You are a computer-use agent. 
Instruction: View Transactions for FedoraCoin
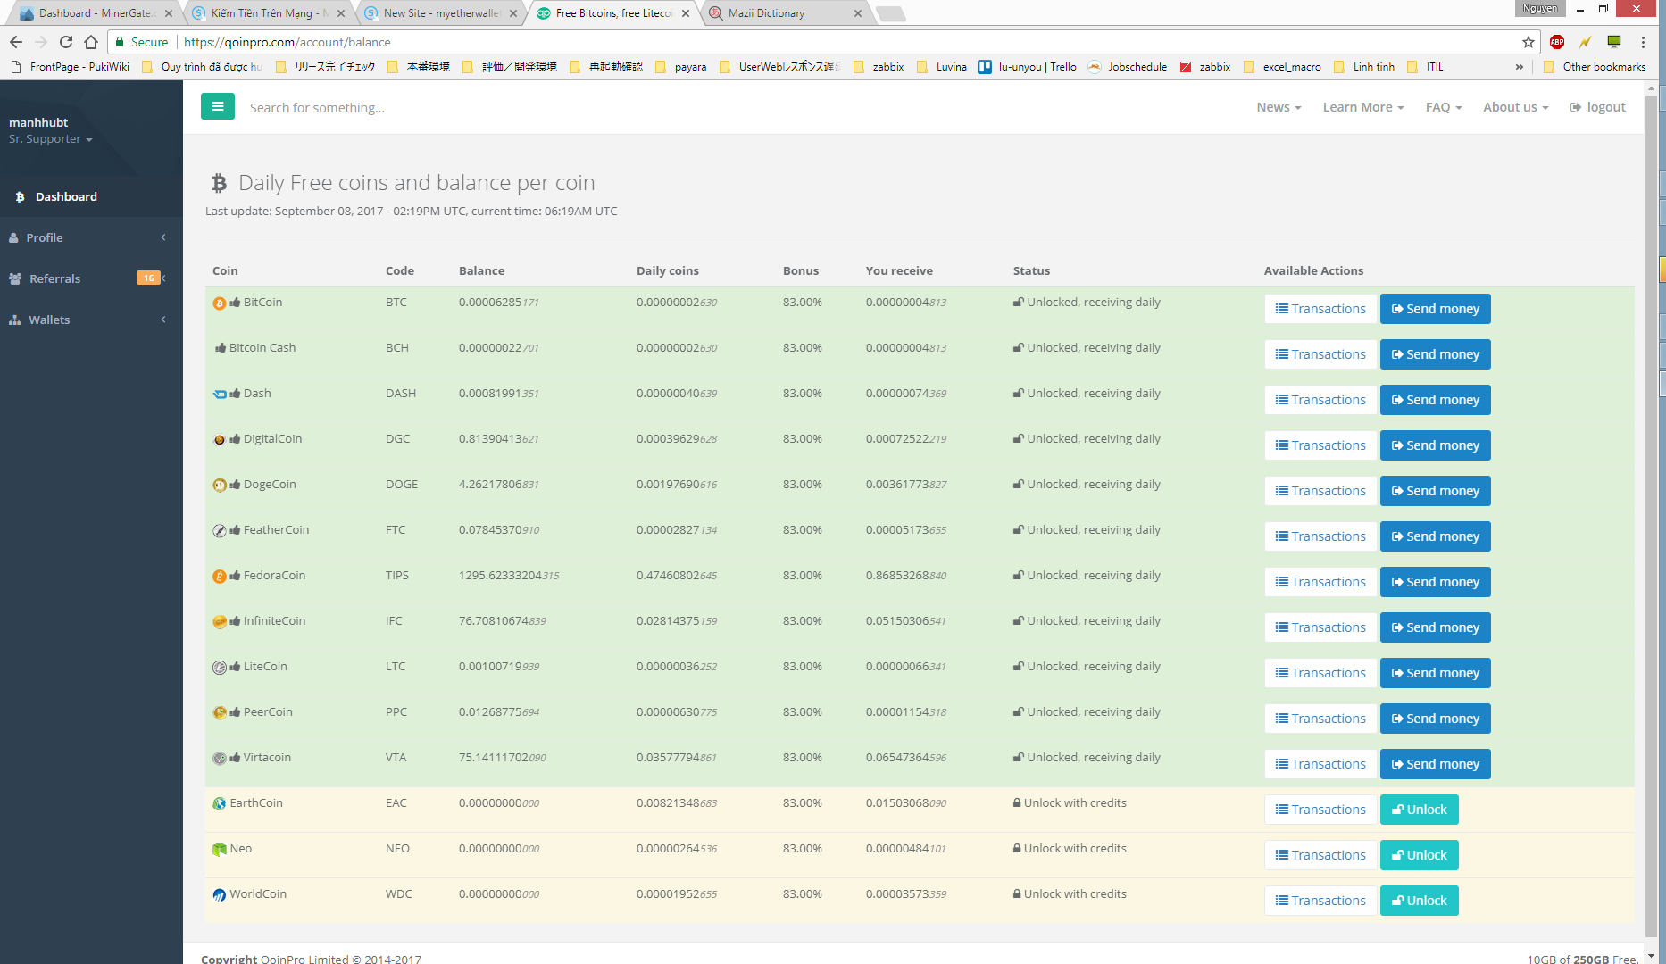click(1320, 582)
